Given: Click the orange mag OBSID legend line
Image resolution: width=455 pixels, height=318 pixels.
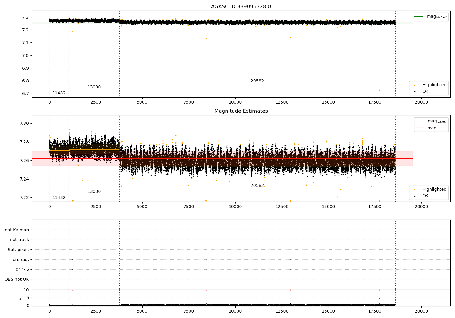Looking at the screenshot, I should [420, 121].
